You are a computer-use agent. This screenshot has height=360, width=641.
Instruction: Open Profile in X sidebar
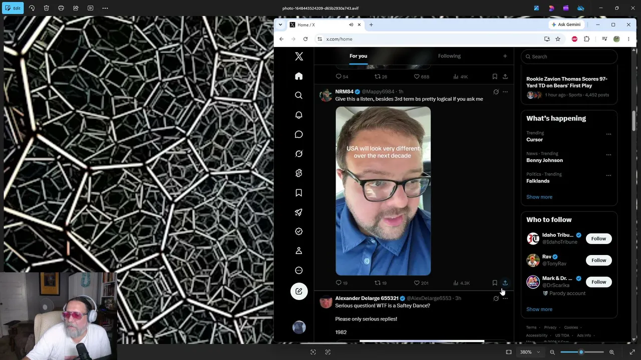pyautogui.click(x=299, y=251)
